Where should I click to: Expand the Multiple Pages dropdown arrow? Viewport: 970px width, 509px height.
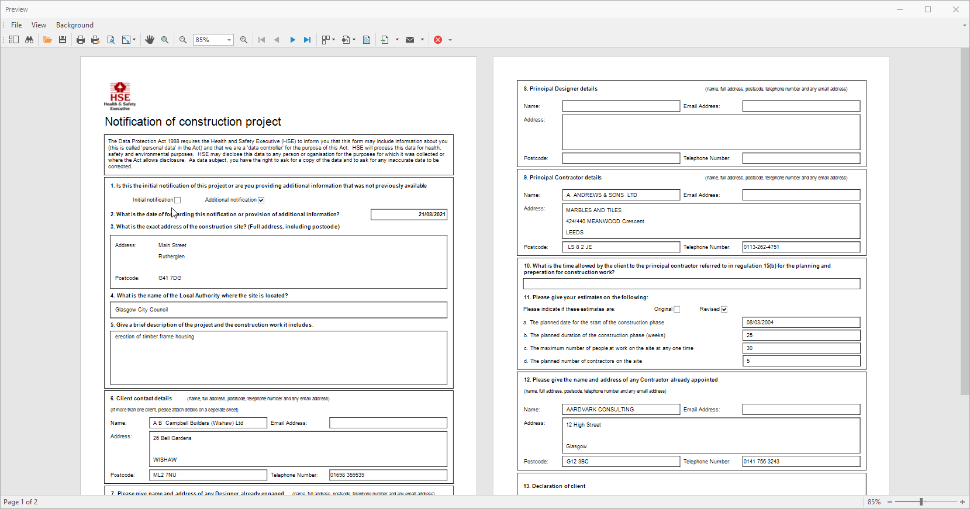coord(334,40)
